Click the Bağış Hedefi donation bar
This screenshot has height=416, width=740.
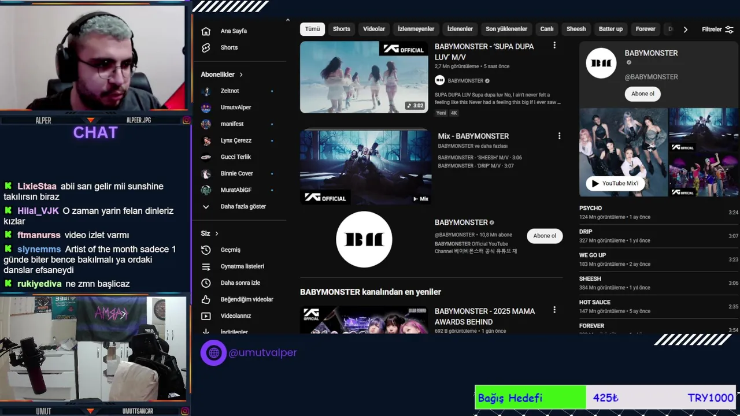click(x=605, y=398)
